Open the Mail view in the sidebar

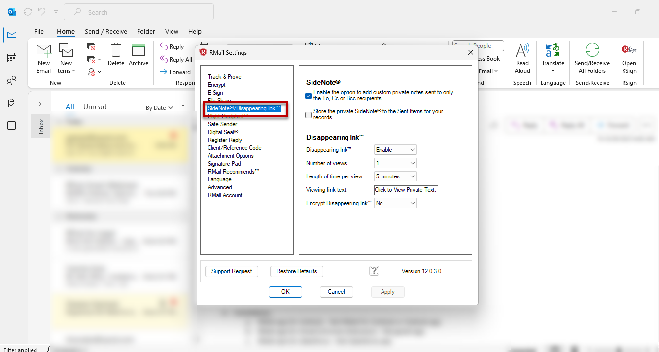pos(12,35)
